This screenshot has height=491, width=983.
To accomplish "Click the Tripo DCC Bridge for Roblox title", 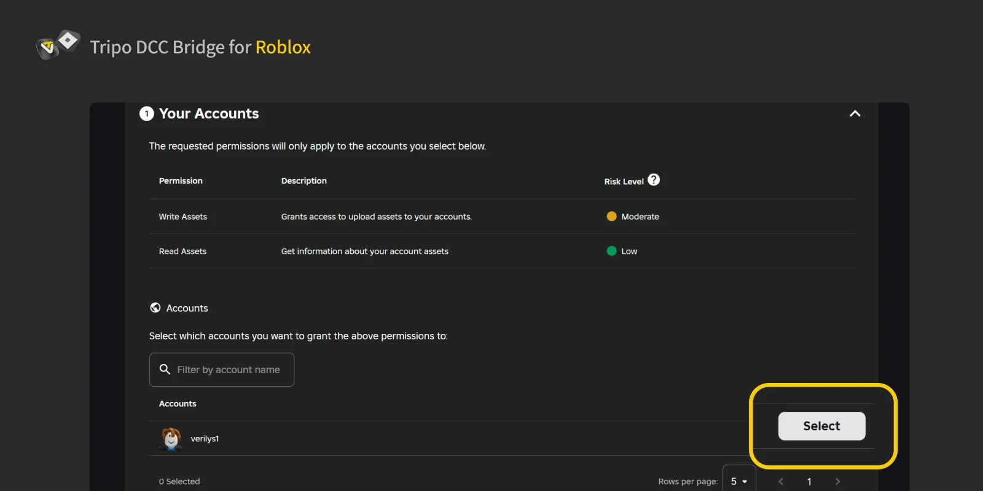I will click(x=200, y=47).
